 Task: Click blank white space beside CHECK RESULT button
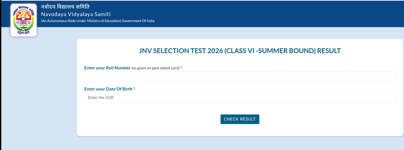pos(316,119)
